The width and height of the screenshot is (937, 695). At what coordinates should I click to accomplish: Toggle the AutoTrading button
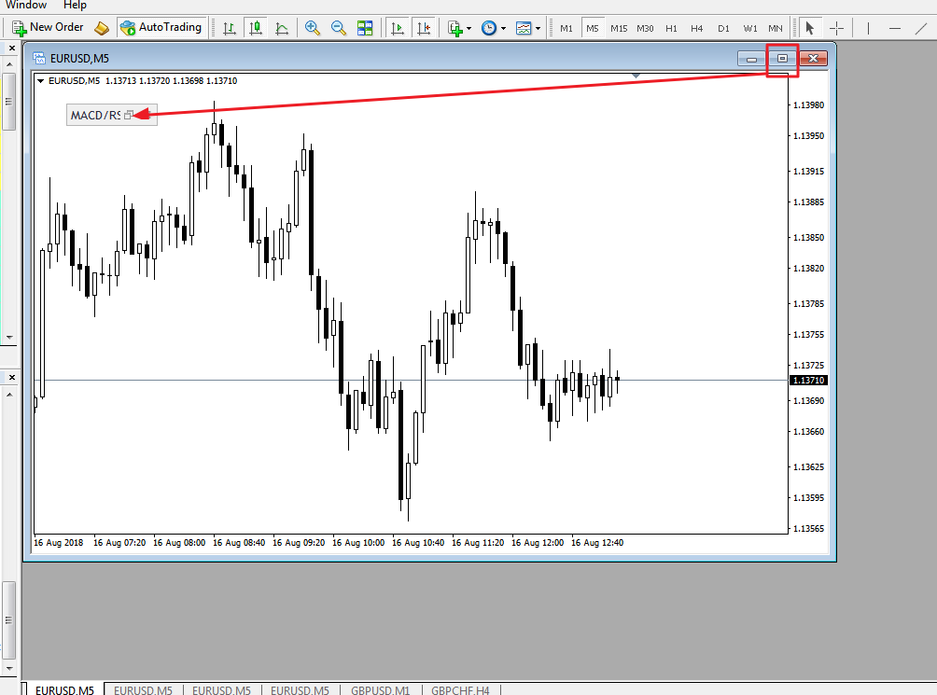pyautogui.click(x=161, y=27)
